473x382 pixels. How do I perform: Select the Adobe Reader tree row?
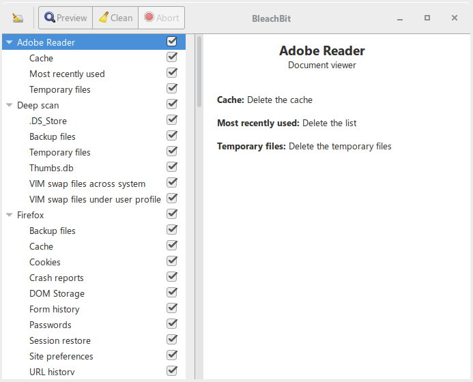coord(94,42)
